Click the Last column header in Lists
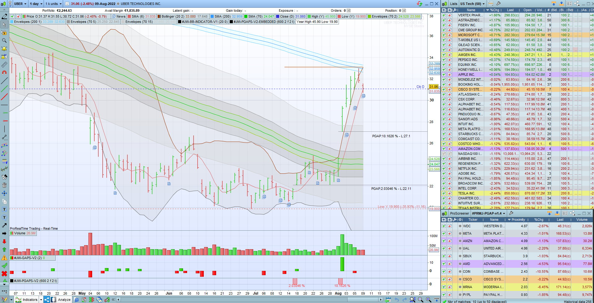 click(510, 10)
